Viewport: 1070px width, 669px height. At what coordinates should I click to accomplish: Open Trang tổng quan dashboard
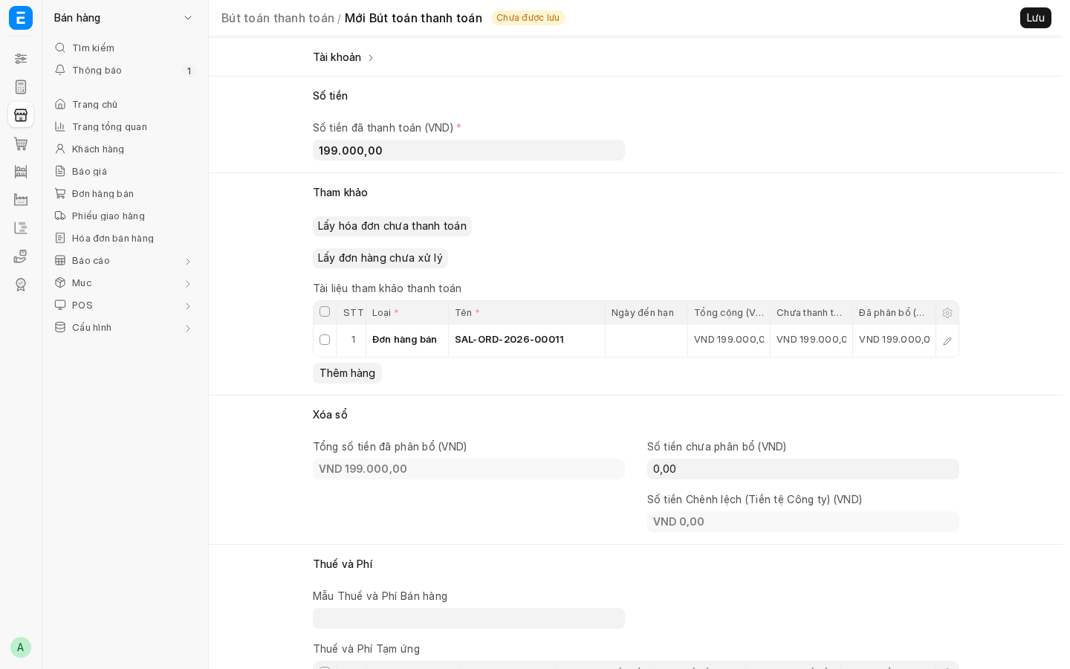[x=125, y=126]
